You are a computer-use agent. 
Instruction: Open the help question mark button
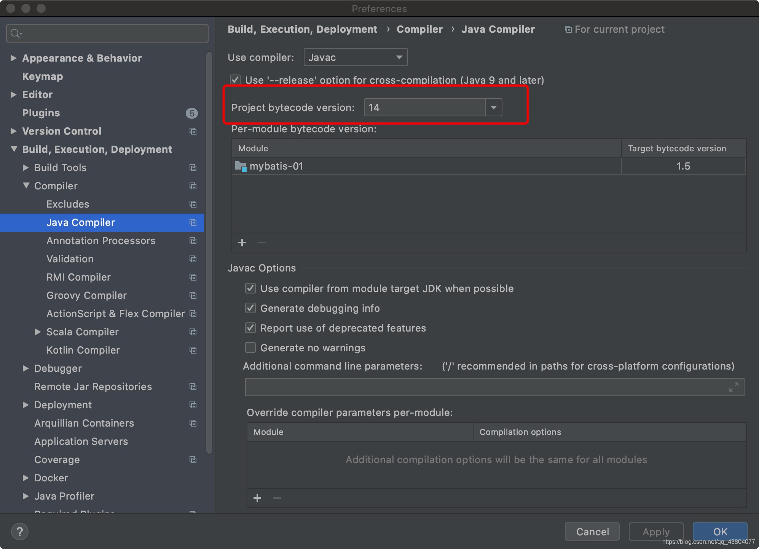click(20, 532)
